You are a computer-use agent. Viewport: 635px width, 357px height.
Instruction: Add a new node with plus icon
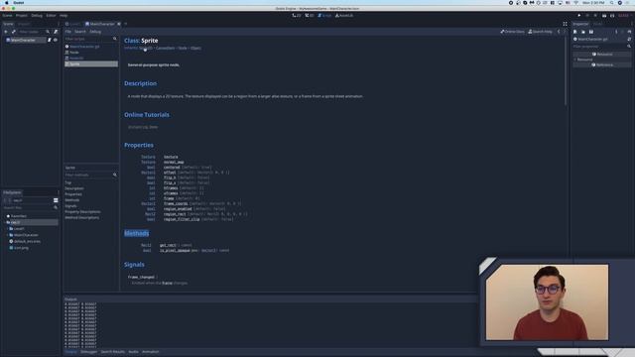tap(6, 32)
